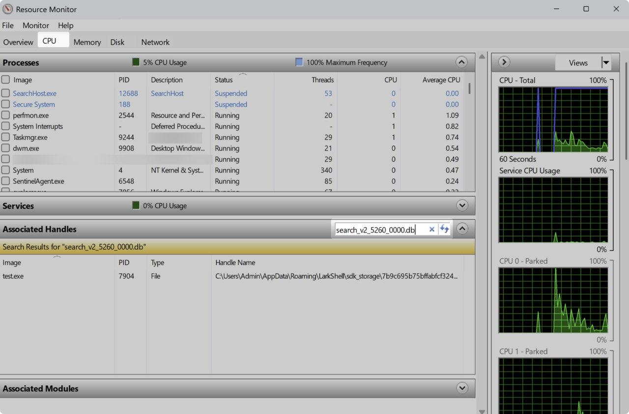Check the SearchHost.exe process checkbox
The width and height of the screenshot is (629, 414).
click(5, 93)
